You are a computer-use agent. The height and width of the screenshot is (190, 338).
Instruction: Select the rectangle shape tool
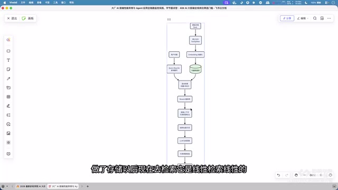point(8,51)
